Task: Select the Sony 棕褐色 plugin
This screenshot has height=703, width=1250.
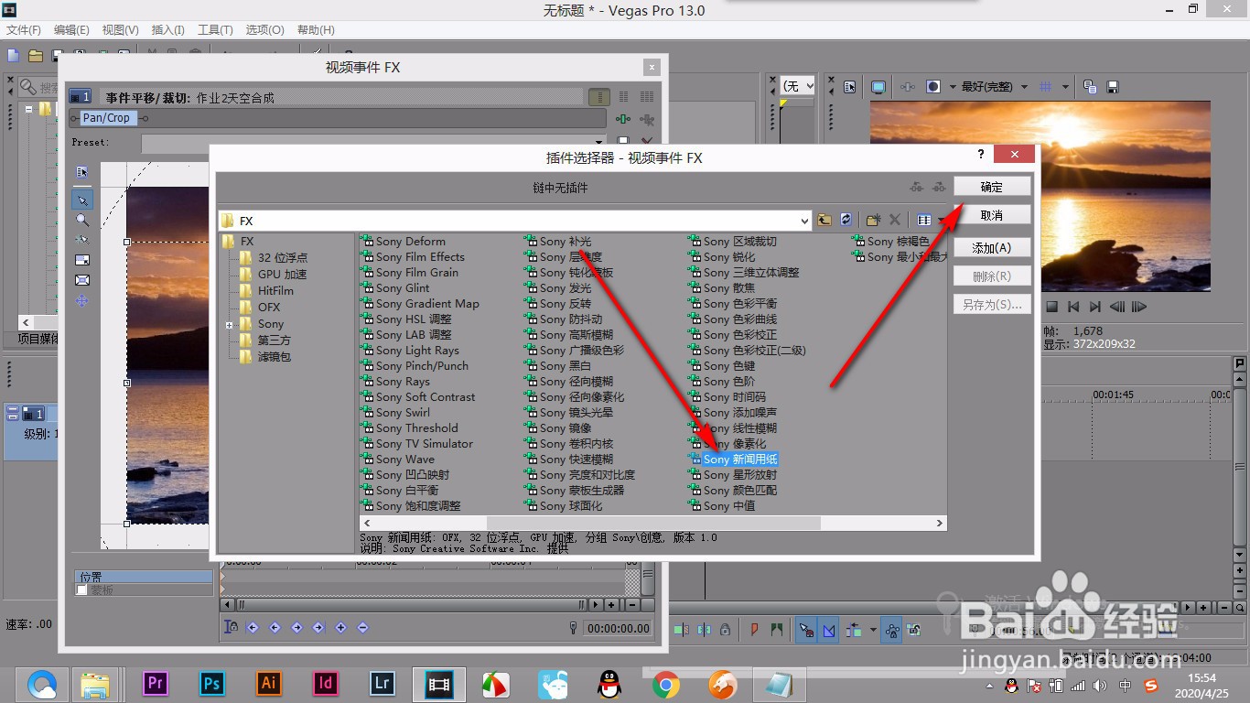Action: point(890,241)
